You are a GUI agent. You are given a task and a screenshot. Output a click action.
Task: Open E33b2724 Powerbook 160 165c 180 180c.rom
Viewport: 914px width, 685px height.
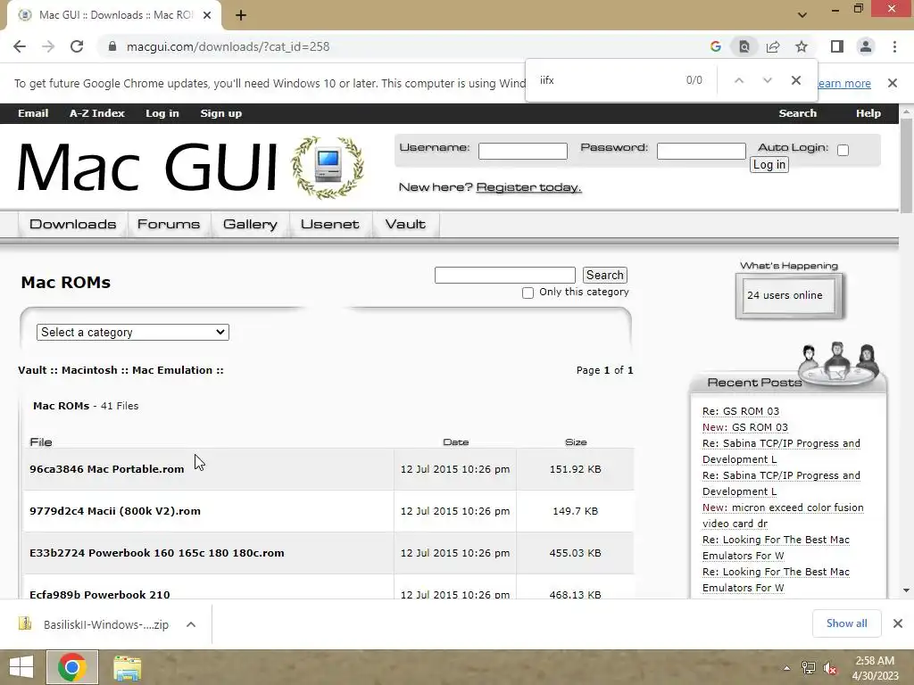[157, 553]
